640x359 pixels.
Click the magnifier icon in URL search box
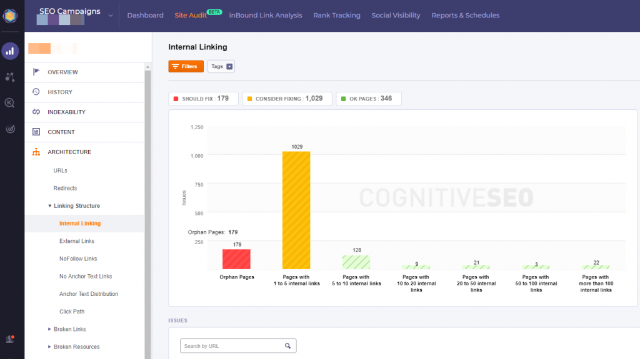click(287, 346)
